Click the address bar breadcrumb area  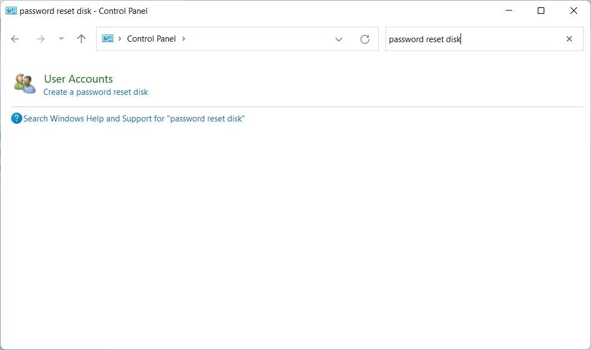[256, 39]
